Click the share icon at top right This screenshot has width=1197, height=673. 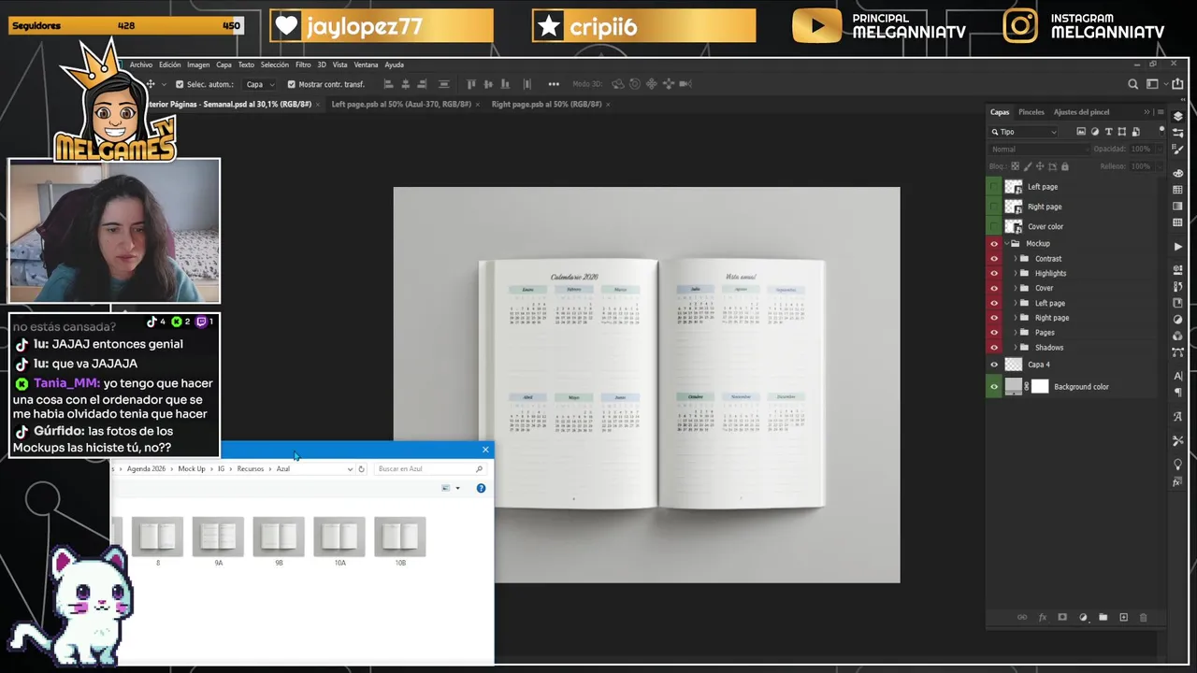point(1177,84)
